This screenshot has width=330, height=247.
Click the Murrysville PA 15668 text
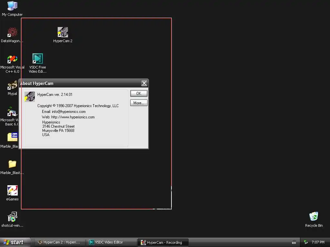(58, 131)
